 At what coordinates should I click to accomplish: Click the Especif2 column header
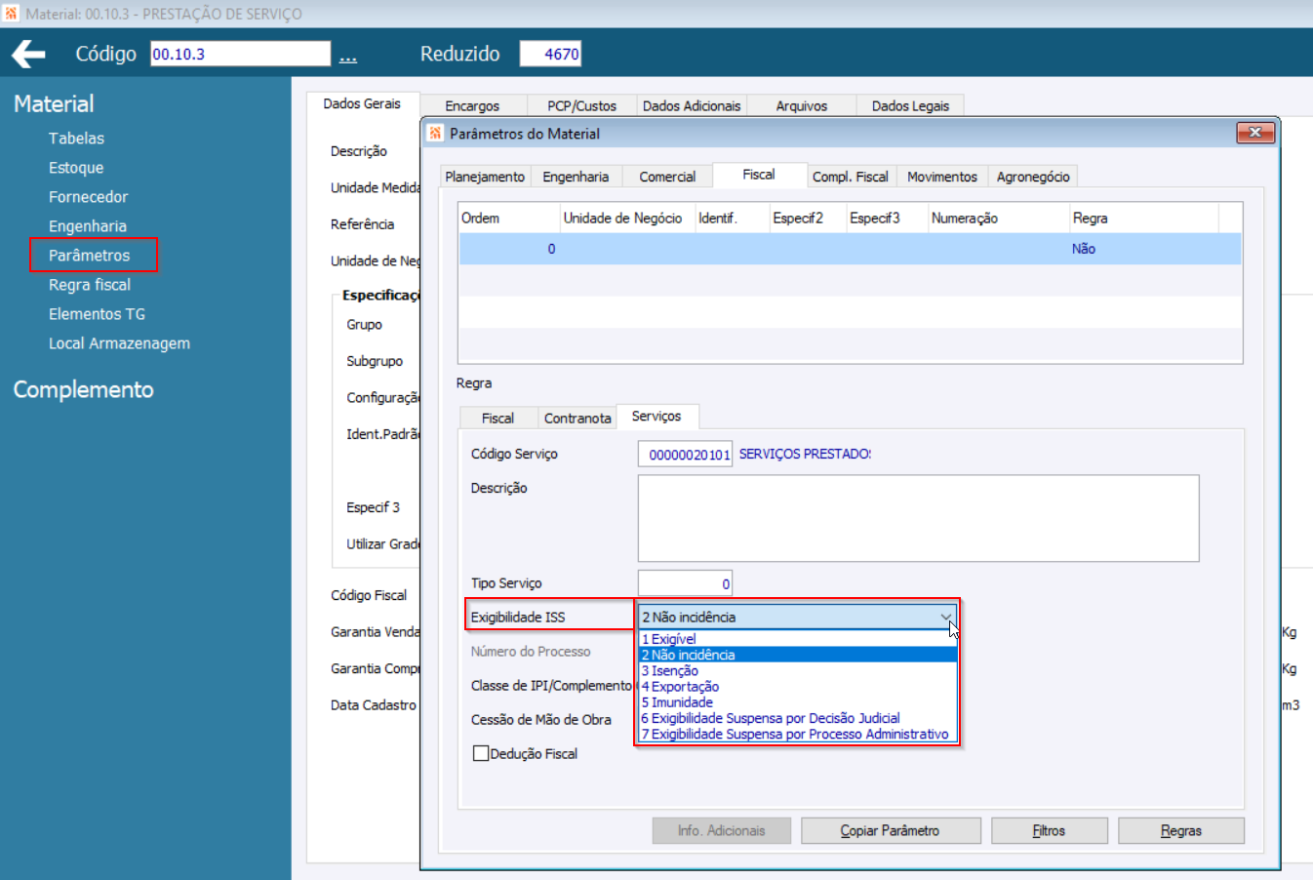click(807, 219)
